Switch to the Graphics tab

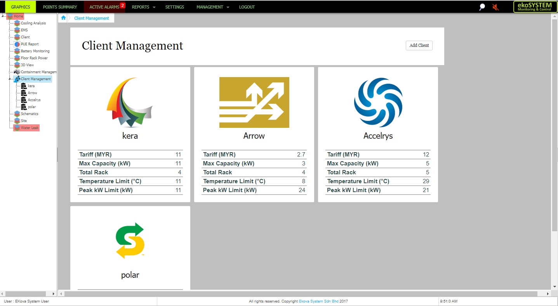21,7
